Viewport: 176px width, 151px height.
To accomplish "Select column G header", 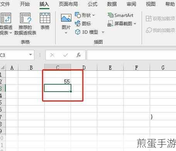I will pos(163,68).
